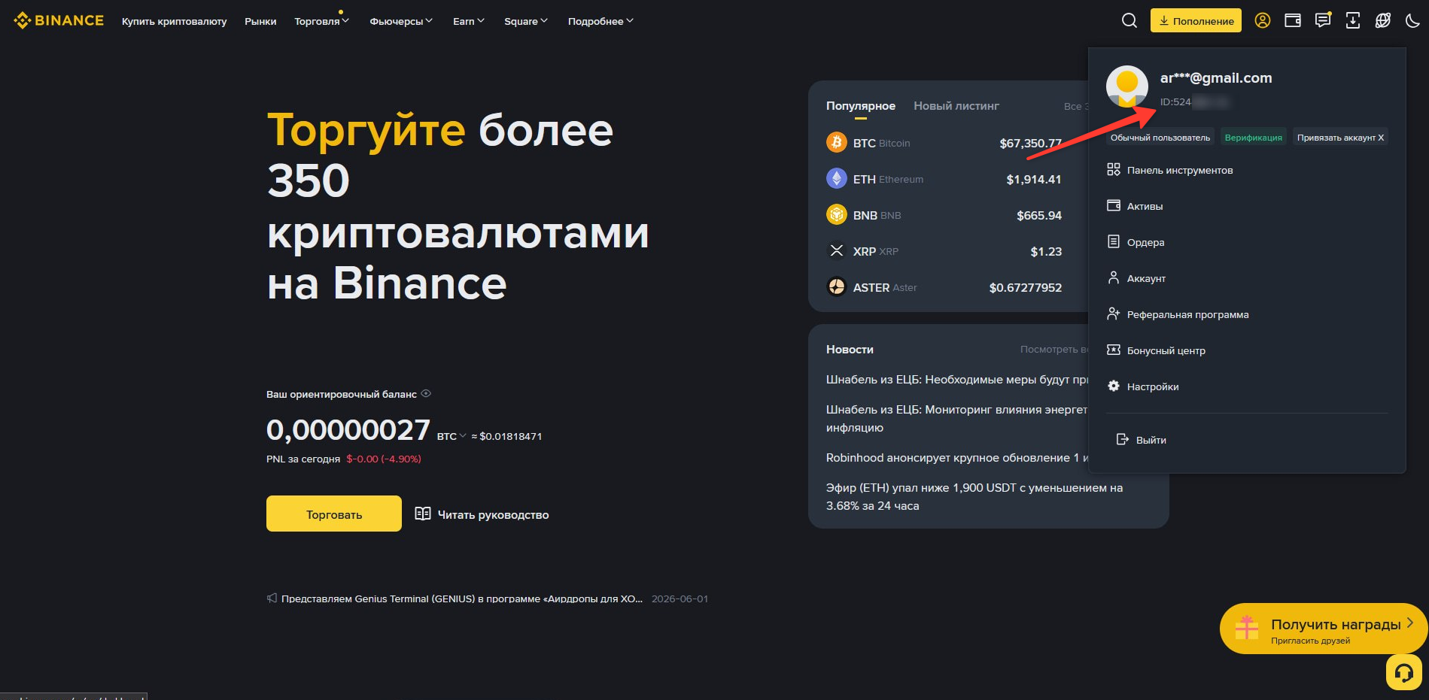
Task: Click the ASTER price $0.67277952
Action: coord(1025,287)
